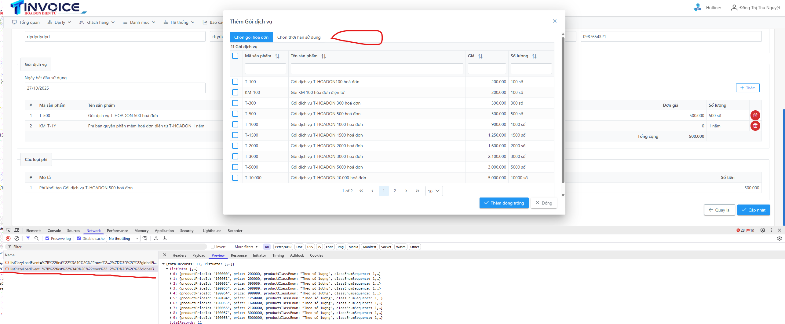
Task: Go to last page of packages
Action: click(417, 191)
